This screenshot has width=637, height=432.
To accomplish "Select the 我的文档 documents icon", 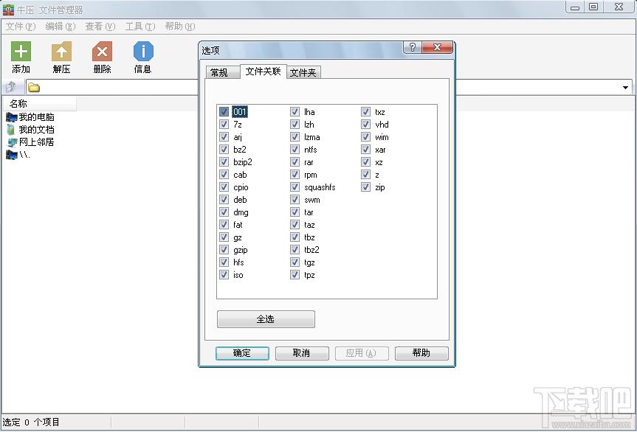I will pyautogui.click(x=11, y=130).
